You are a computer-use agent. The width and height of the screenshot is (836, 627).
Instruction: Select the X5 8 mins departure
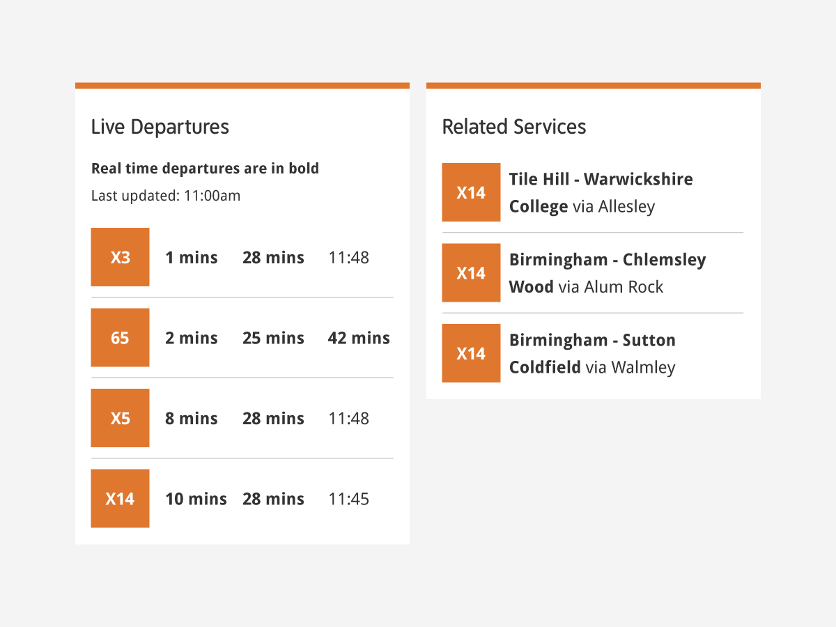click(192, 419)
